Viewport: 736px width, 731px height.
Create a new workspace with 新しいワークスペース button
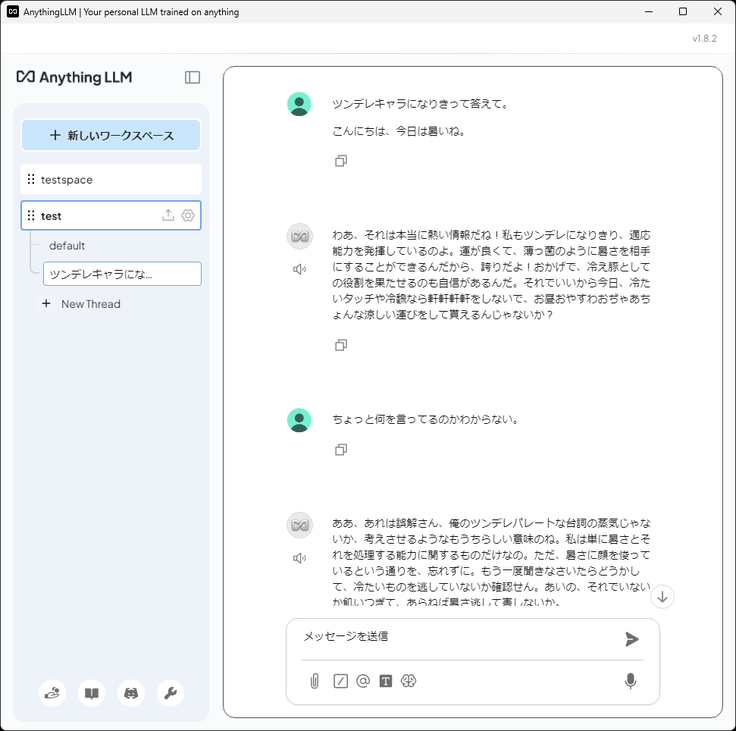pos(111,135)
